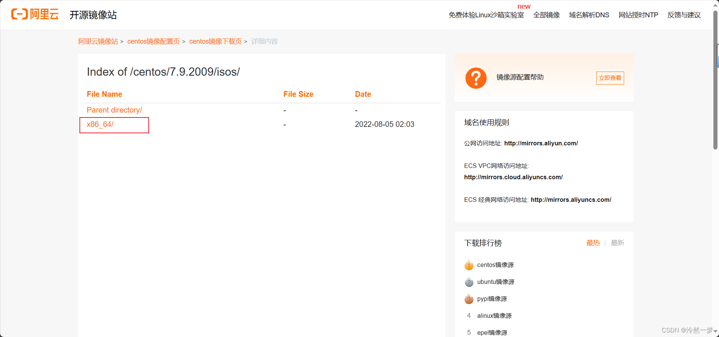719x337 pixels.
Task: Open centos镜像下载页 breadcrumb link
Action: point(215,41)
